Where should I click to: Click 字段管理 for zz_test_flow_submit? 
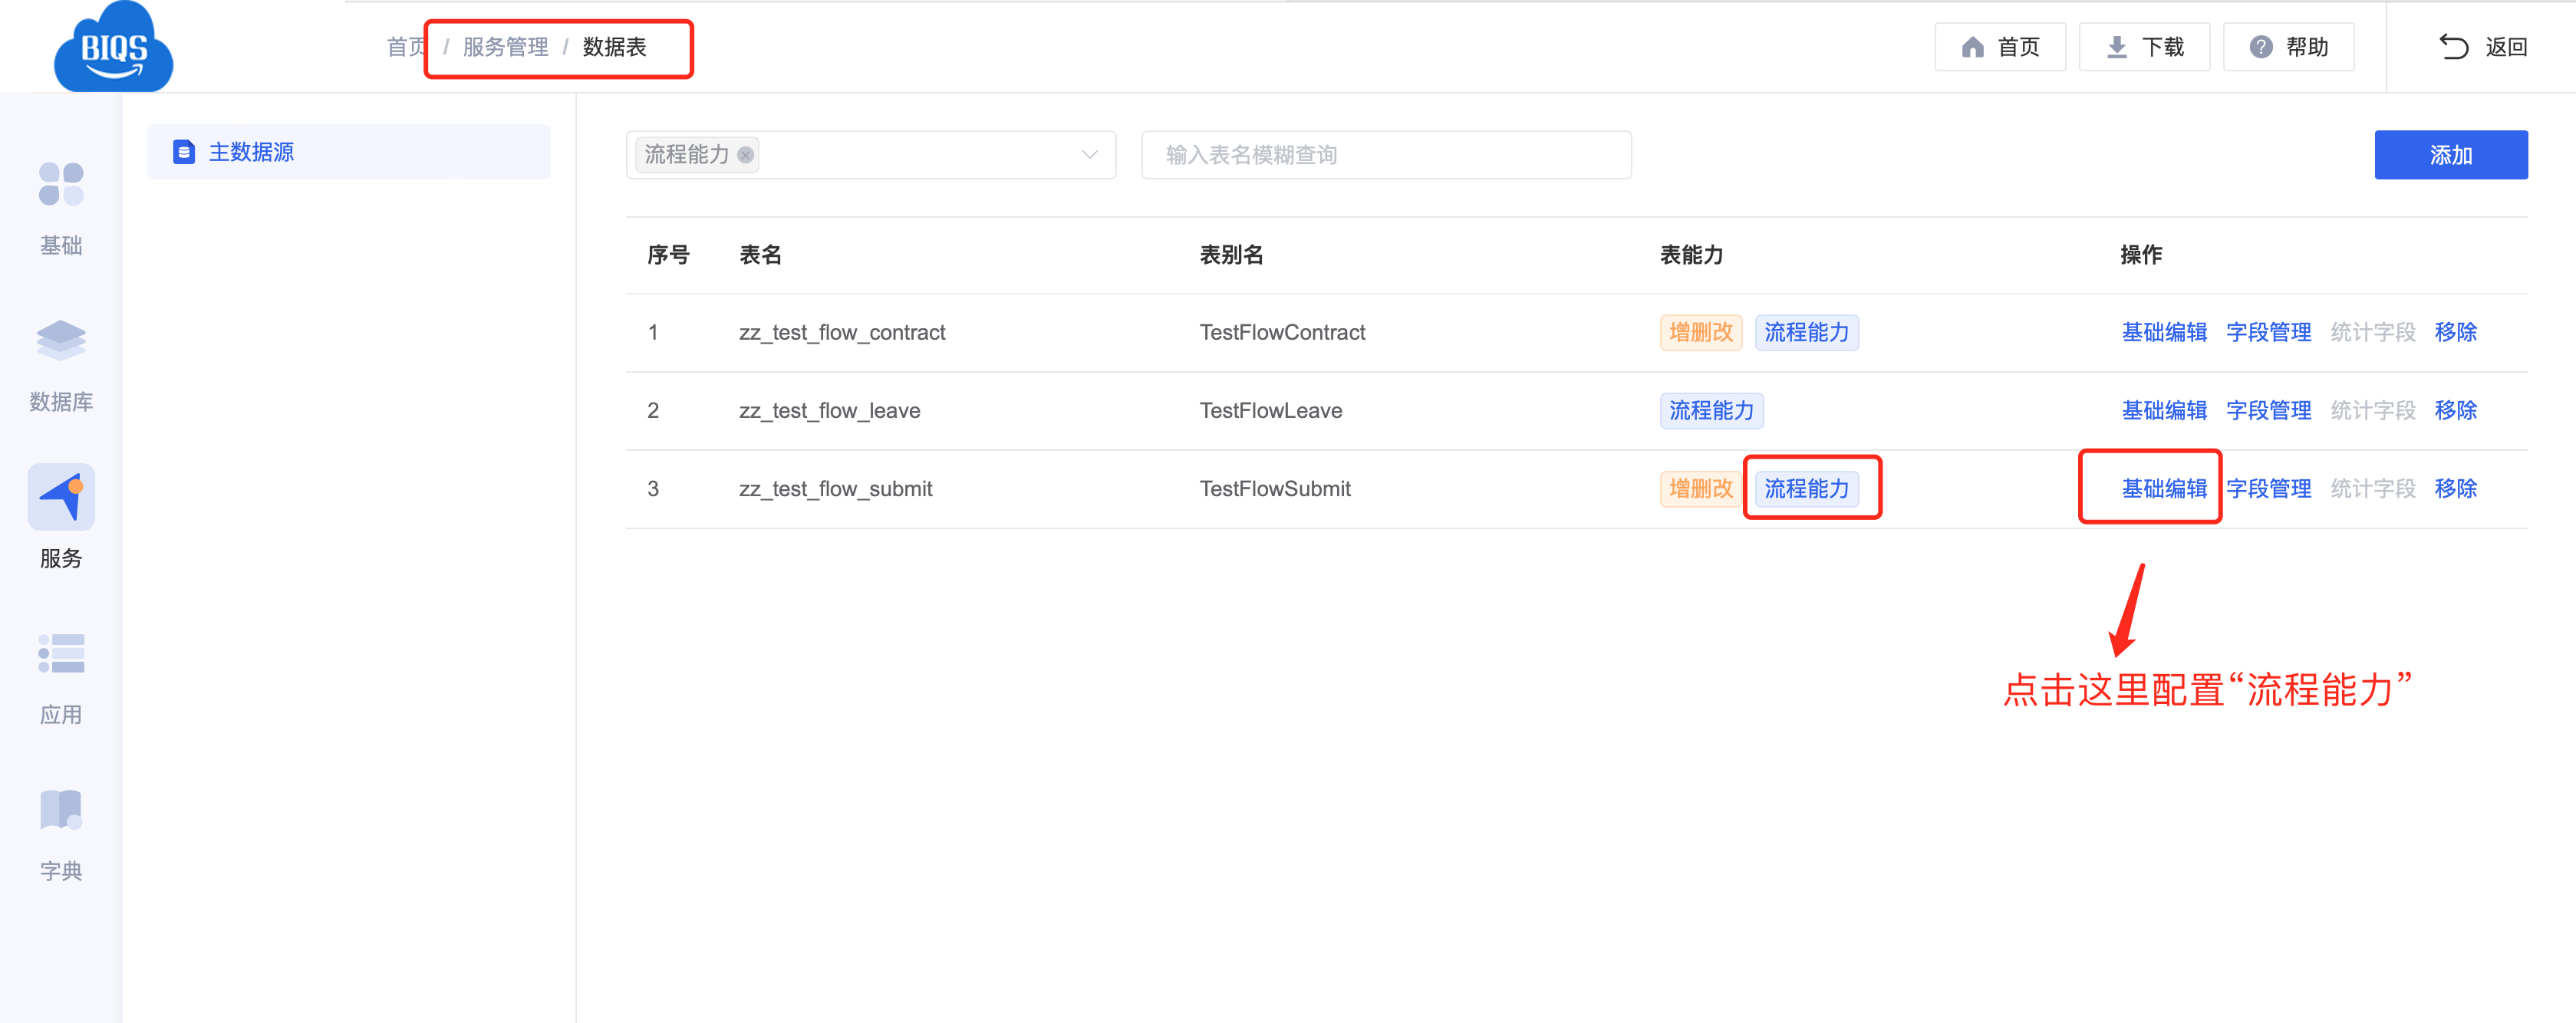(2268, 488)
